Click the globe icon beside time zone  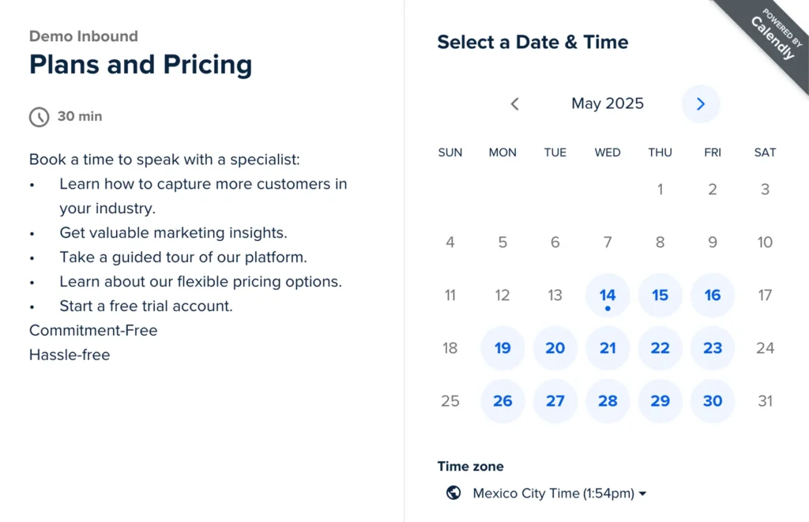point(453,493)
